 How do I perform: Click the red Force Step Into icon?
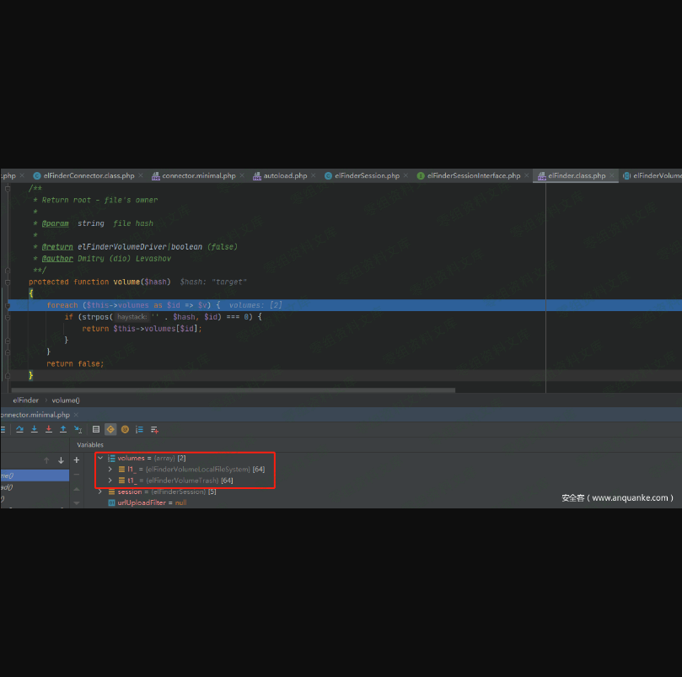click(x=49, y=429)
